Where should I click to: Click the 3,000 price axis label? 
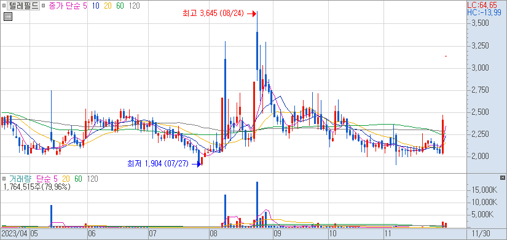[x=480, y=68]
